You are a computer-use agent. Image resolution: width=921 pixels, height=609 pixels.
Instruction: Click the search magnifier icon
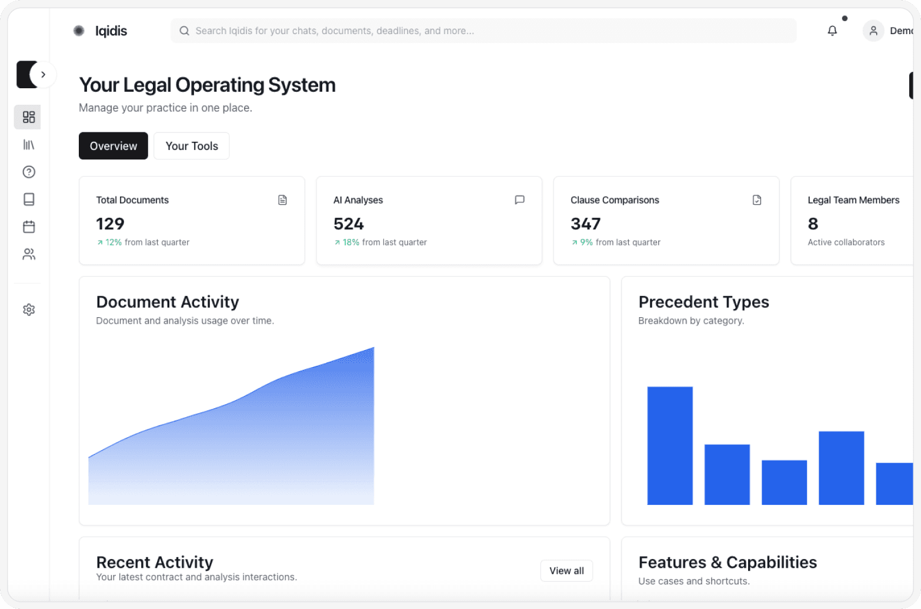coord(184,31)
